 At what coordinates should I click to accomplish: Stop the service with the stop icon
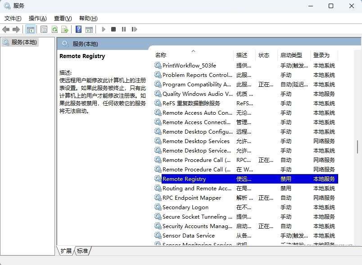[113, 29]
